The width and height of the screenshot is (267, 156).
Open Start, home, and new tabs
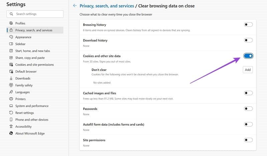point(35,51)
